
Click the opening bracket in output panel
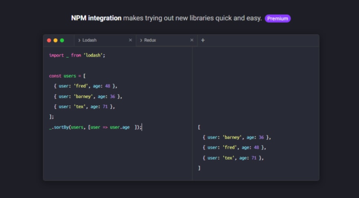(199, 128)
